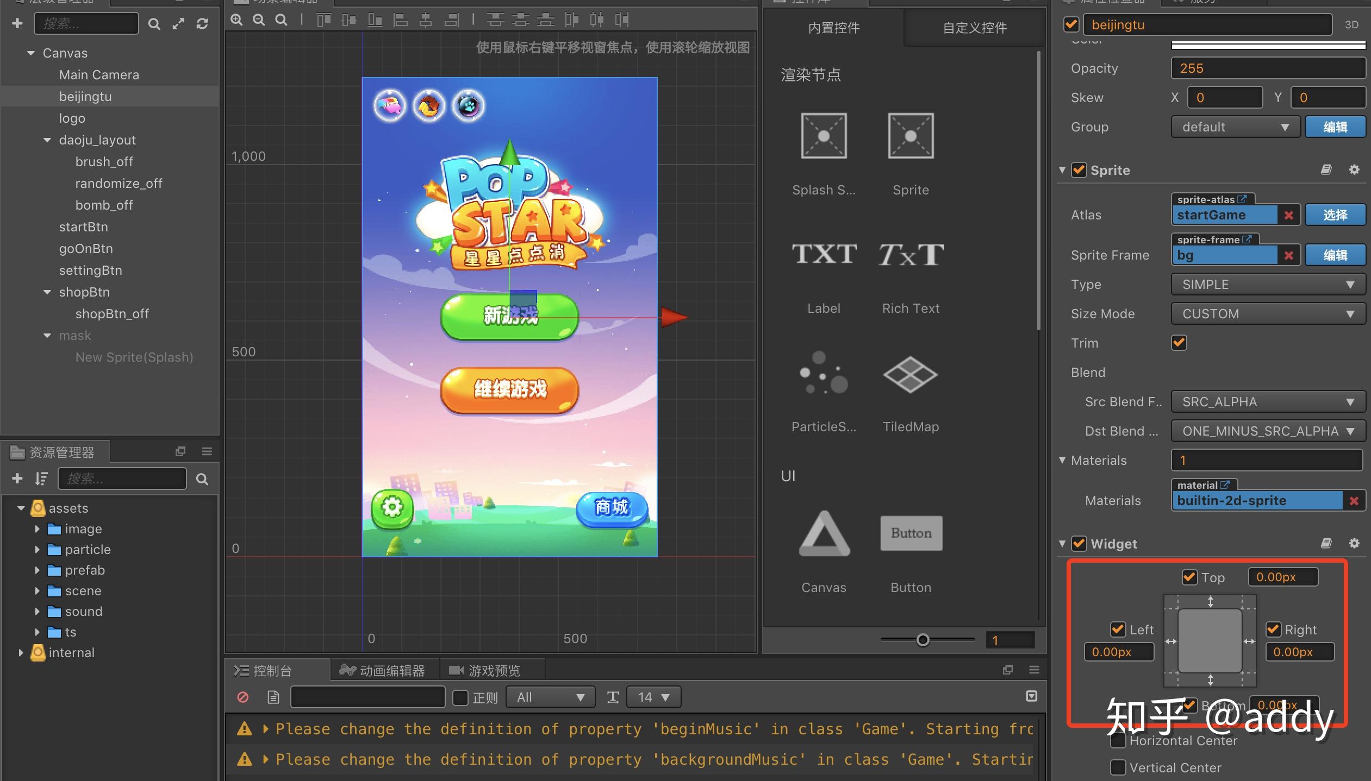This screenshot has width=1371, height=781.
Task: Toggle the Trim checkbox in Sprite component
Action: (x=1179, y=343)
